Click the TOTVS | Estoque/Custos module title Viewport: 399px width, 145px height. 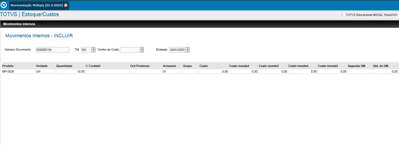pyautogui.click(x=30, y=15)
